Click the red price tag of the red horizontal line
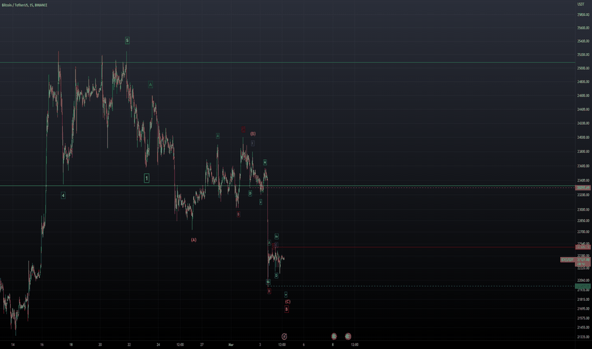Image resolution: width=592 pixels, height=349 pixels. pyautogui.click(x=583, y=247)
